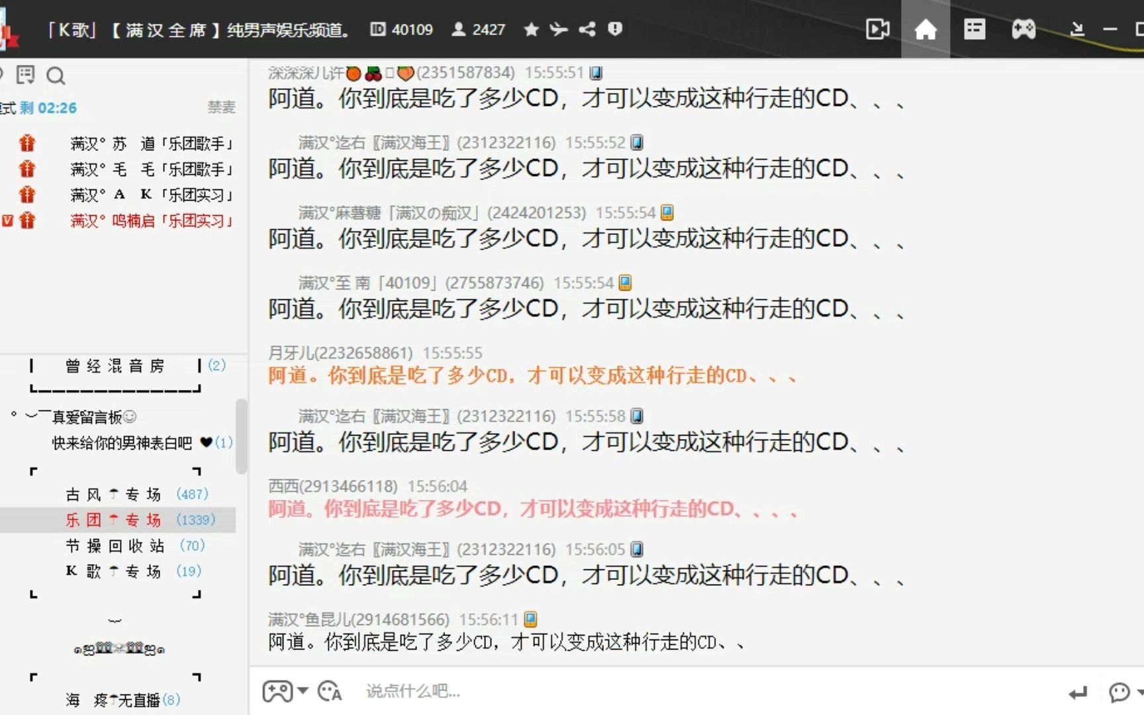Click the airplane invite icon in title bar
The image size is (1144, 715).
[559, 29]
